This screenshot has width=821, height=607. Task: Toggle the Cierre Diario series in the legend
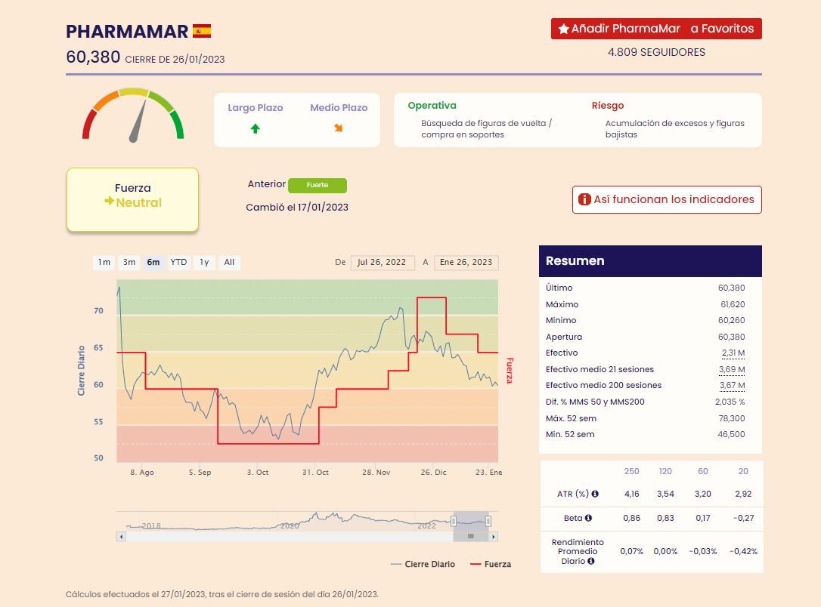tap(423, 564)
